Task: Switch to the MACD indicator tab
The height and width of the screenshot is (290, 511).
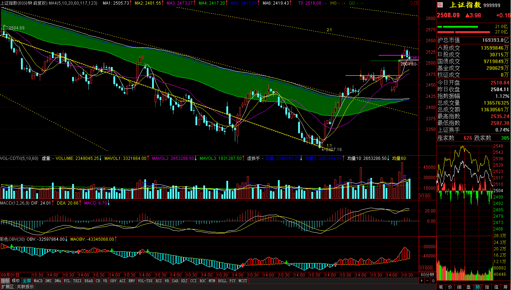Action: [38, 281]
